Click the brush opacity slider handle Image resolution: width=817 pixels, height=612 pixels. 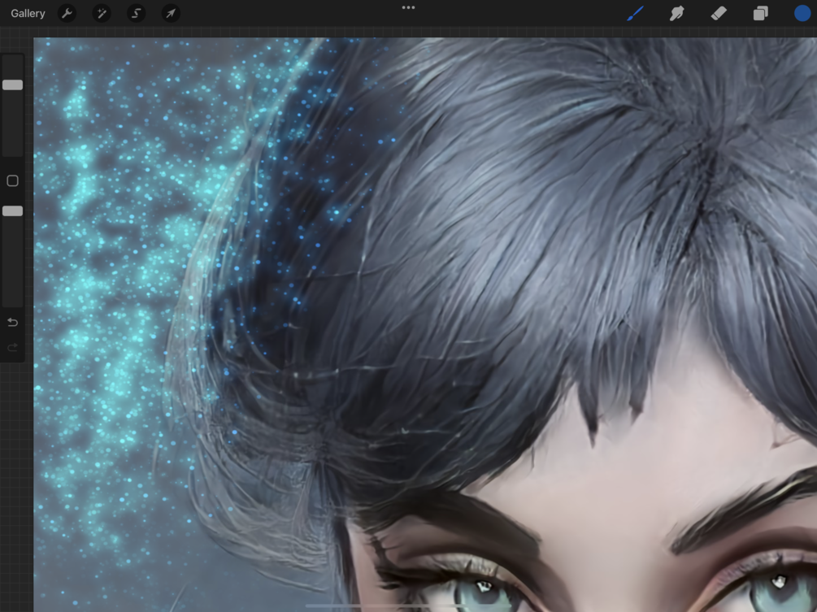pos(12,211)
